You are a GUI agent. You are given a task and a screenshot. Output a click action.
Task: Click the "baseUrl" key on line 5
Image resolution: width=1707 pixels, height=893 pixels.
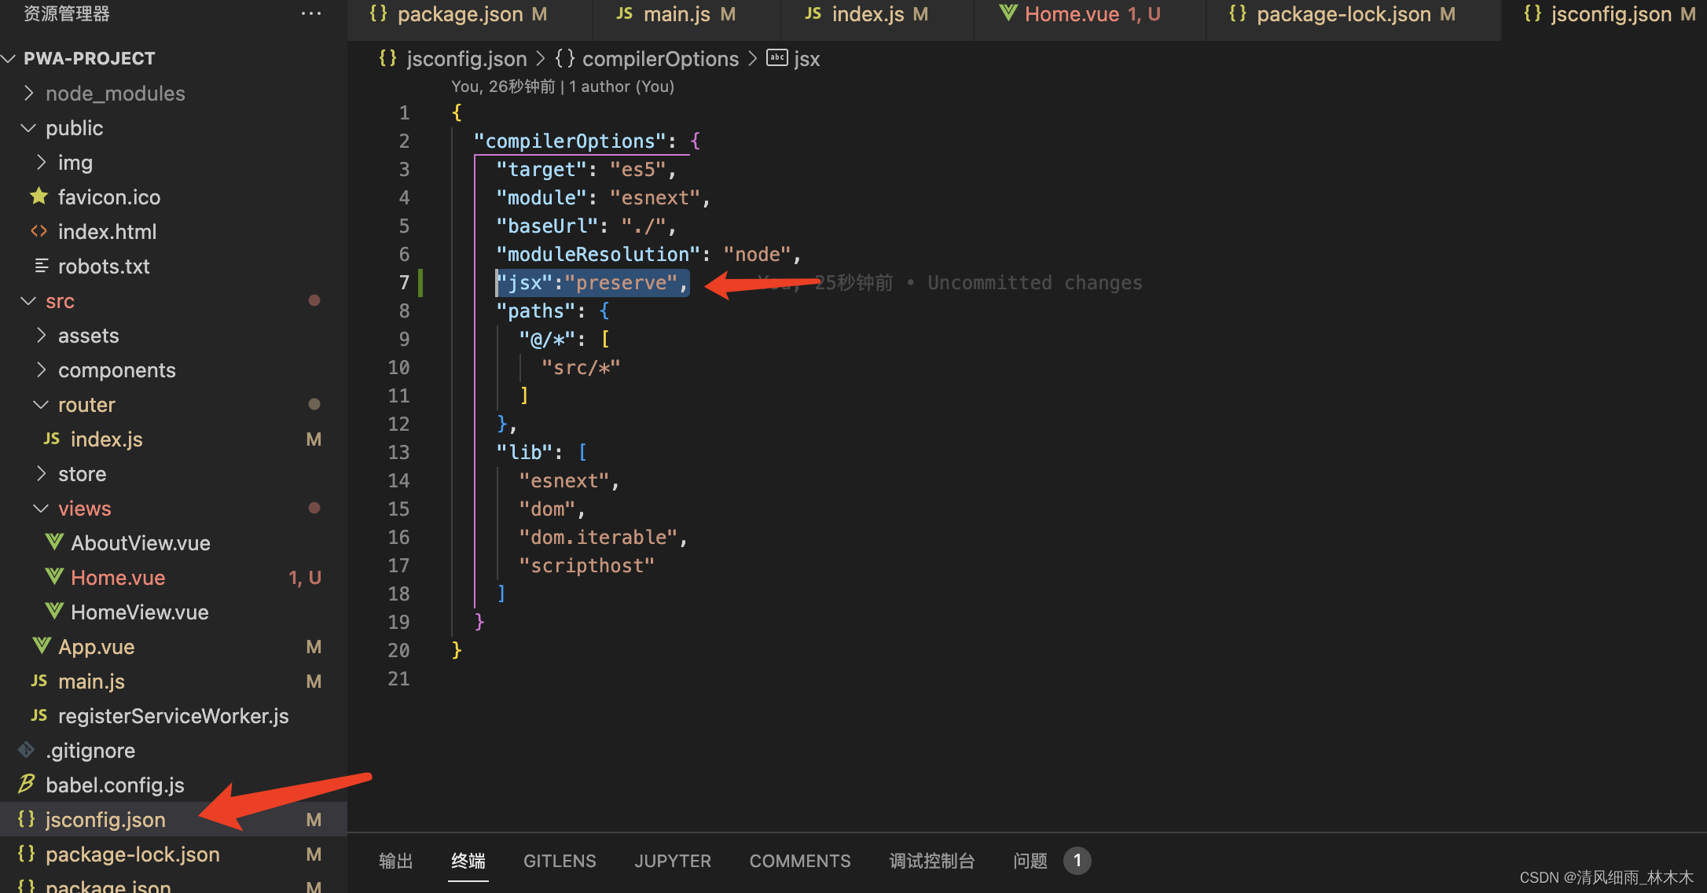pos(547,226)
